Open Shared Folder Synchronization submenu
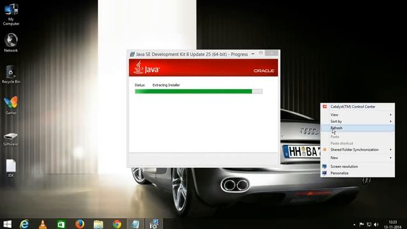407x229 pixels. coord(358,150)
